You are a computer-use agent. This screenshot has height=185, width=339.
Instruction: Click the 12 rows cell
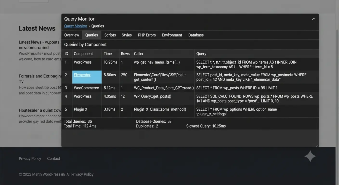[123, 96]
